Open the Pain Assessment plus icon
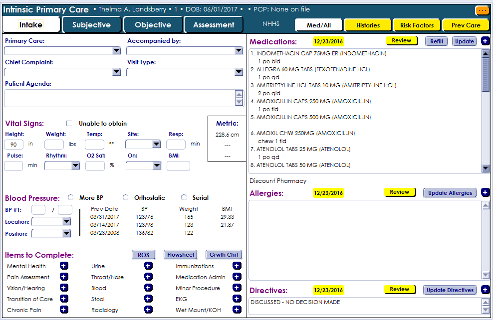The width and height of the screenshot is (493, 320). [64, 277]
